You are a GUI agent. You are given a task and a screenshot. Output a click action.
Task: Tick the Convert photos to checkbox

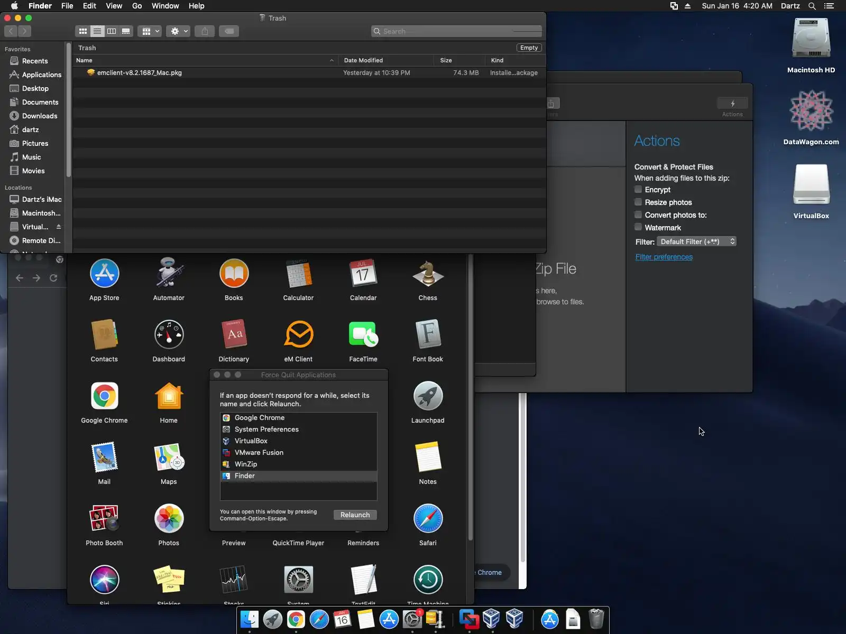(638, 215)
